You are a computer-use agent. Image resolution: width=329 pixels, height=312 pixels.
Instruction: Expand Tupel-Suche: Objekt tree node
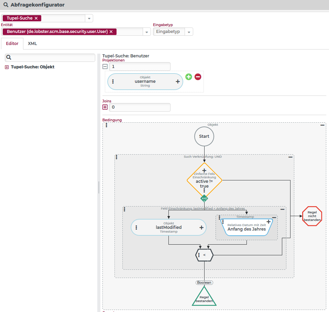7,67
